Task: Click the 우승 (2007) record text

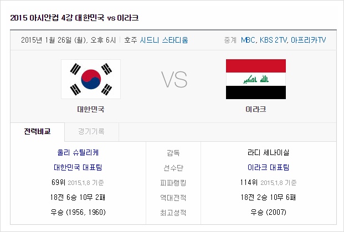Action: tap(269, 212)
